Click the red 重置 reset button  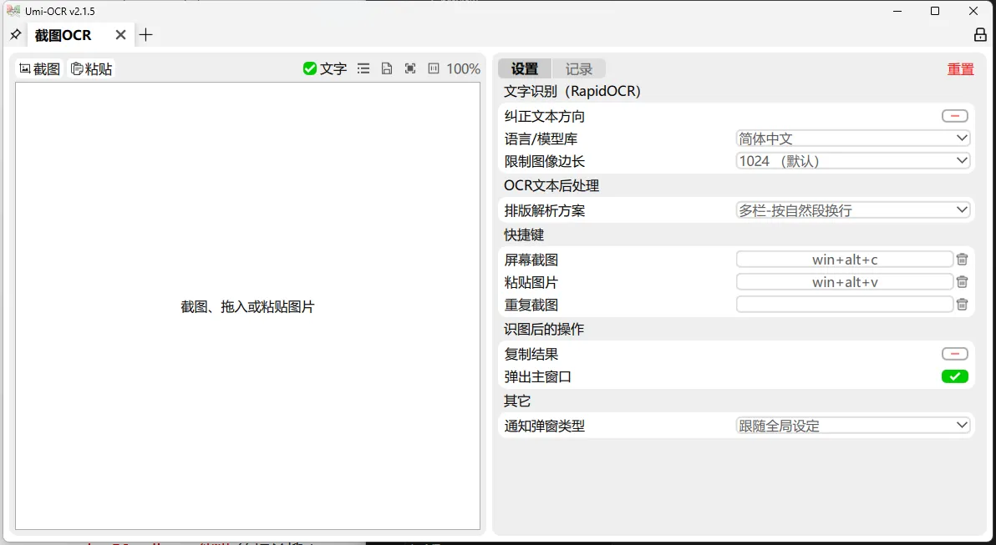click(x=960, y=69)
